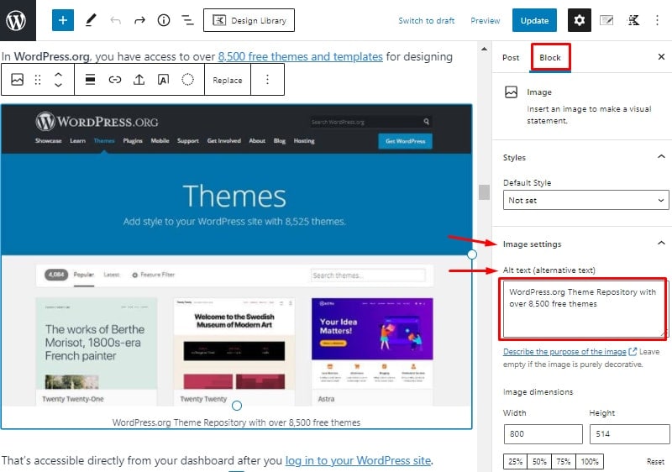Click the image Height input field
672x472 pixels.
tap(628, 434)
